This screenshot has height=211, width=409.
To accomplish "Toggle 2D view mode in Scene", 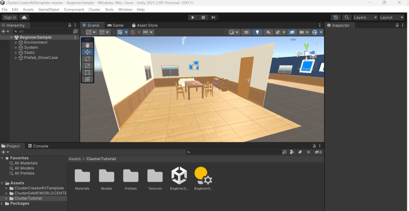I will (x=246, y=32).
